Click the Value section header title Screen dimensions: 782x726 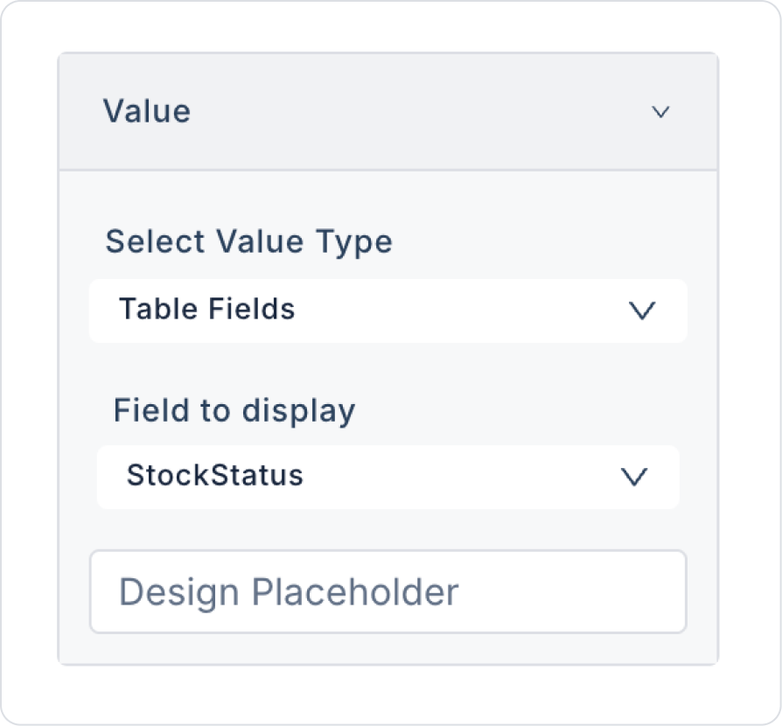tap(147, 112)
